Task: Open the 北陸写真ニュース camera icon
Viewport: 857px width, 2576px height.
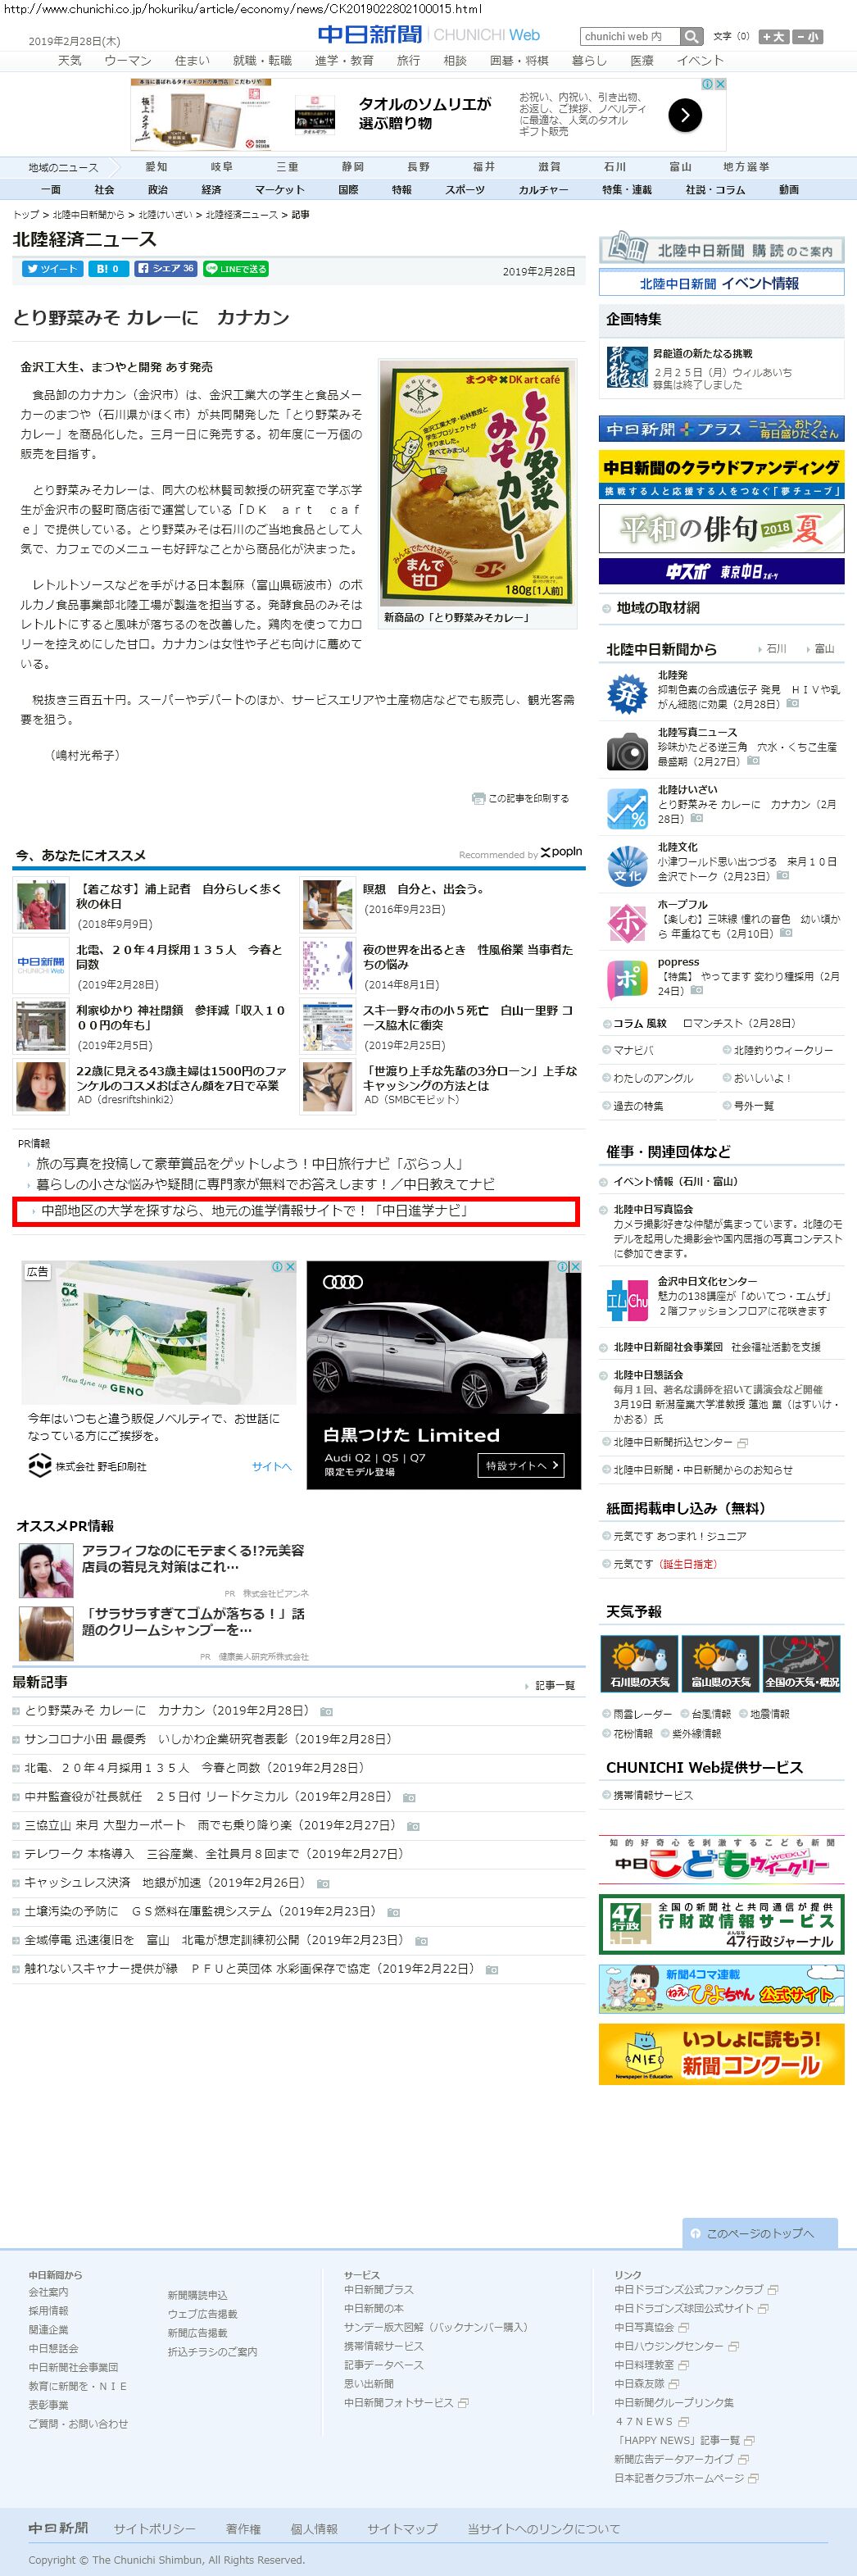Action: (x=627, y=750)
